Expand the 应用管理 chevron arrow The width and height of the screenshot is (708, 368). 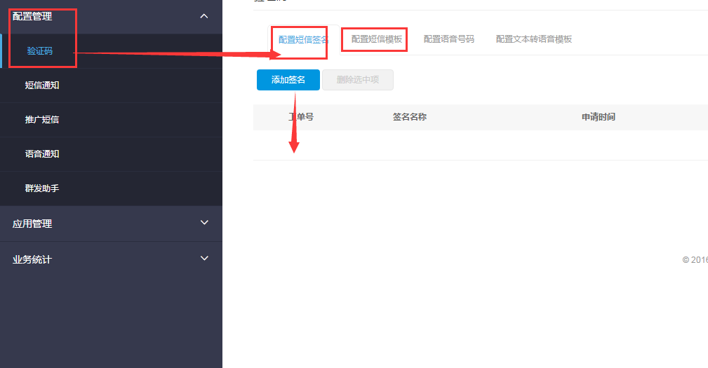(x=204, y=223)
